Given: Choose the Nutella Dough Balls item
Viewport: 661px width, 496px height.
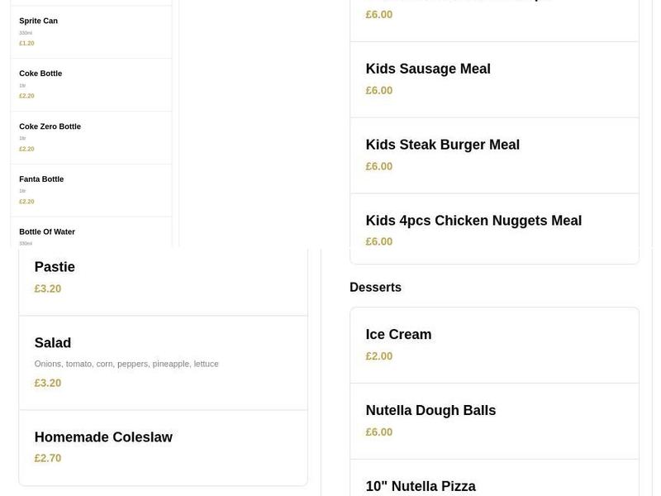Looking at the screenshot, I should point(430,409).
